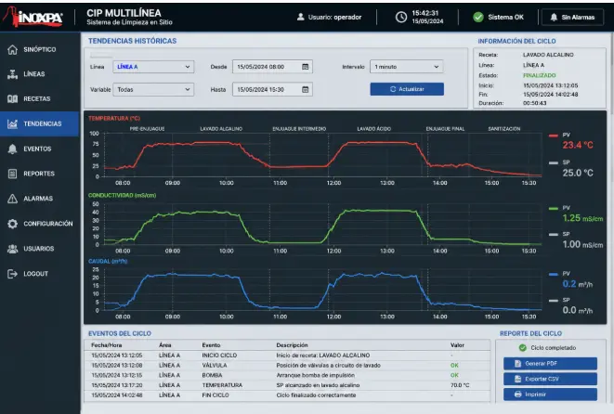
Task: Open the Recetas book icon
Action: click(x=12, y=99)
